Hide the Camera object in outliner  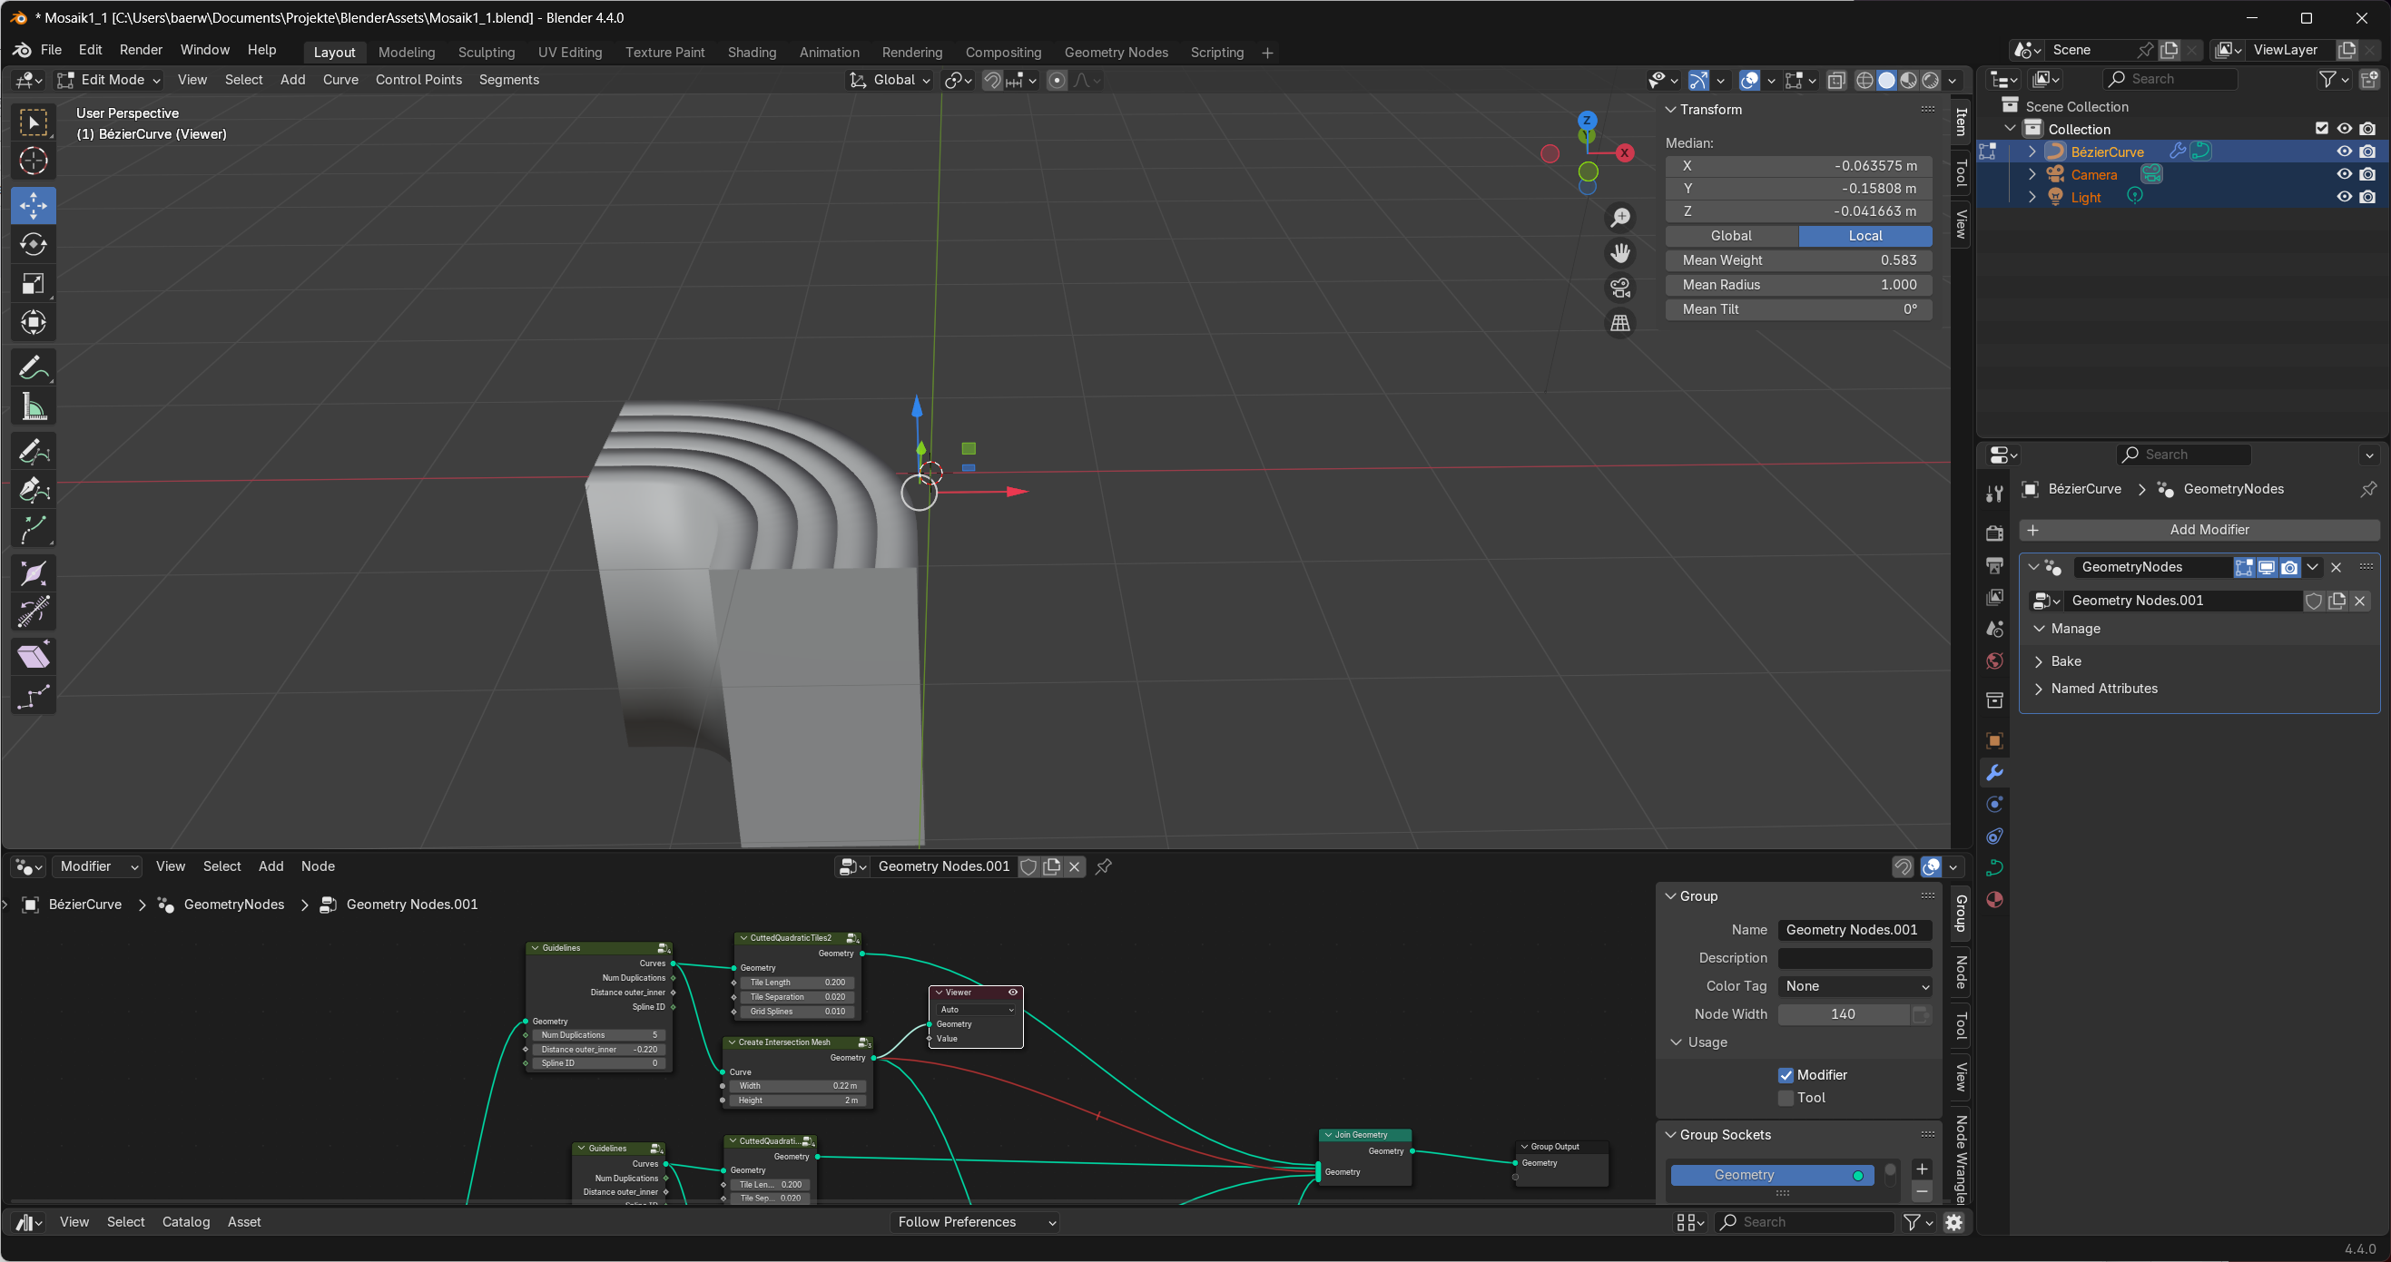(2344, 174)
